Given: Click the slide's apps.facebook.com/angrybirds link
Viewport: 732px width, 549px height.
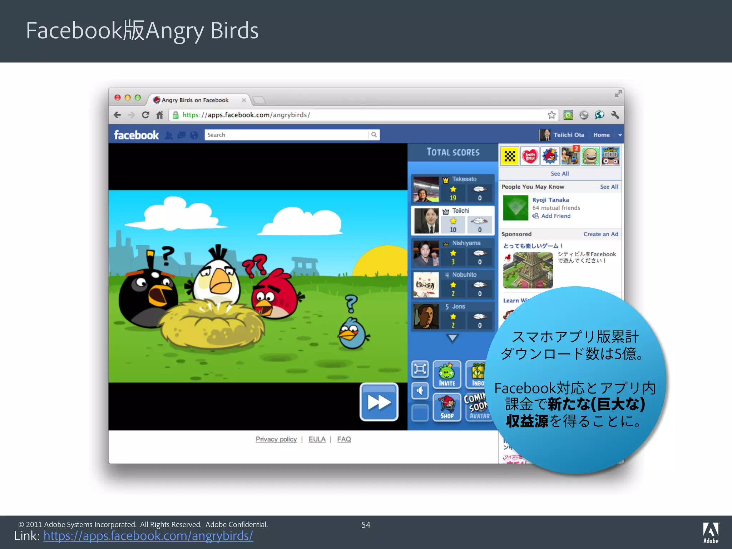Looking at the screenshot, I should (x=148, y=536).
